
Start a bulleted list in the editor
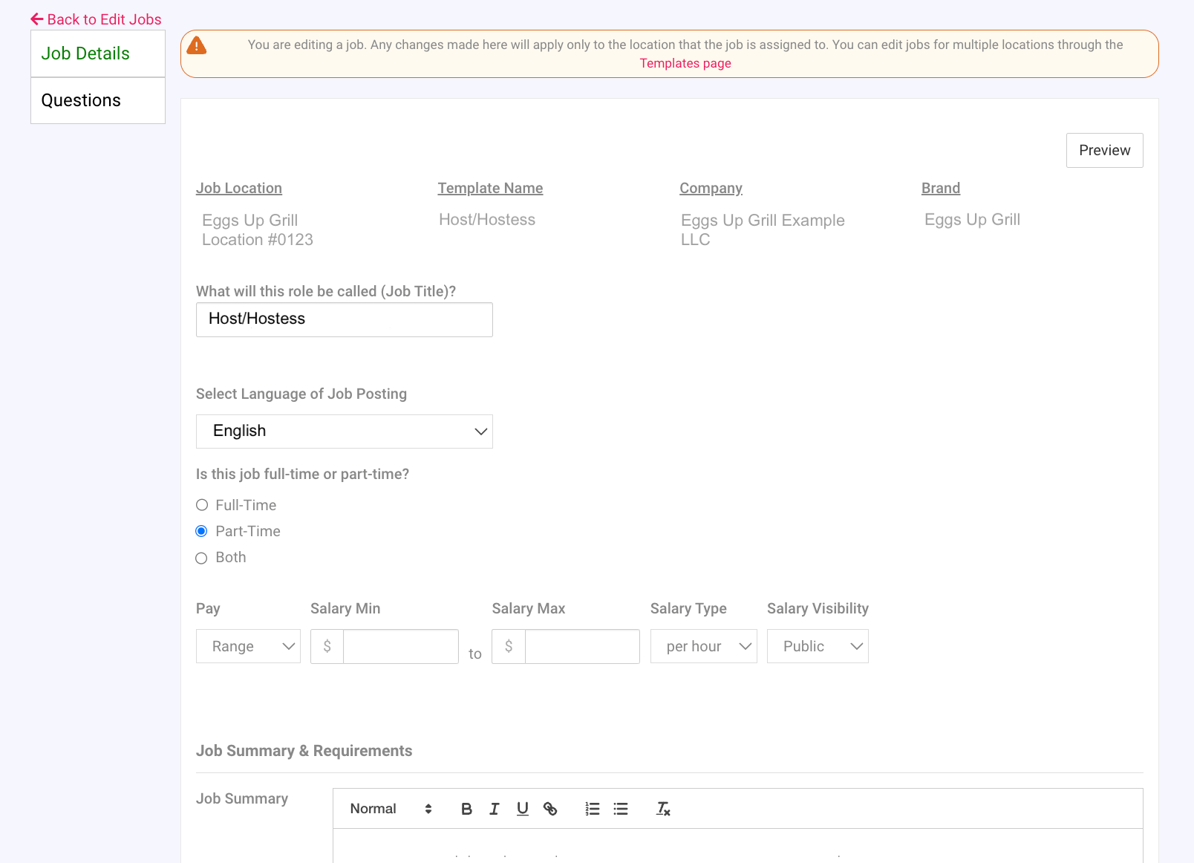[x=621, y=809]
